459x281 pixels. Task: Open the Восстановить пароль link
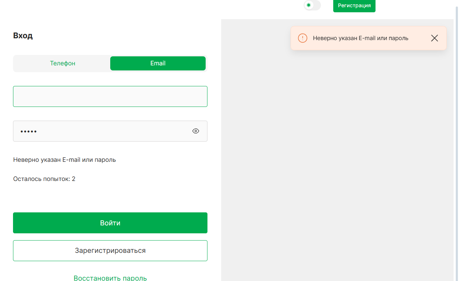tap(110, 278)
